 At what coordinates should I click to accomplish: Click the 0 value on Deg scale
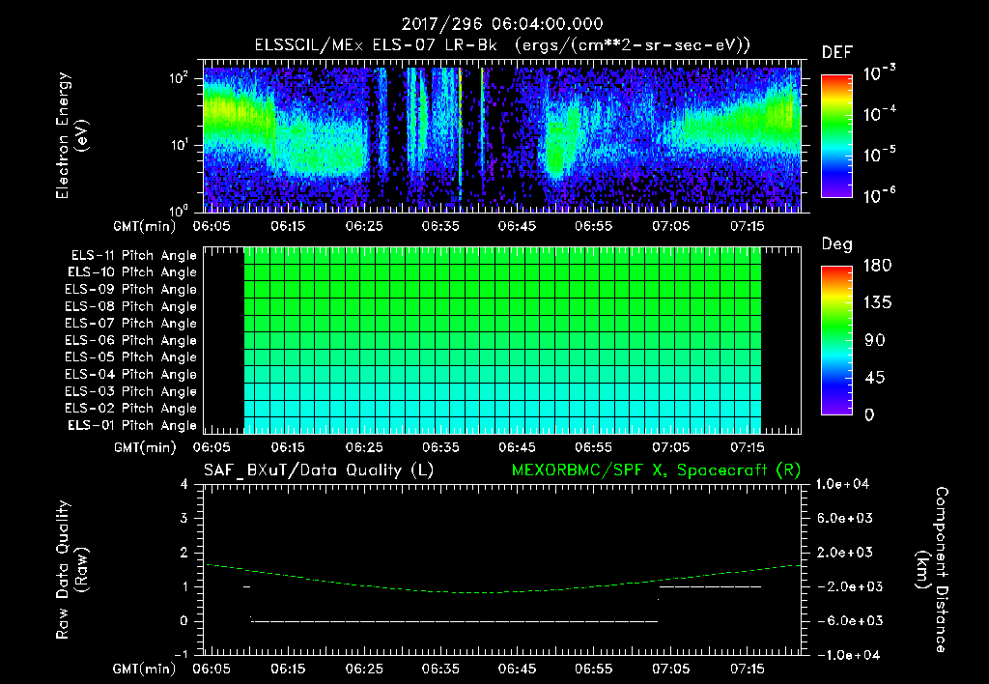pos(869,415)
